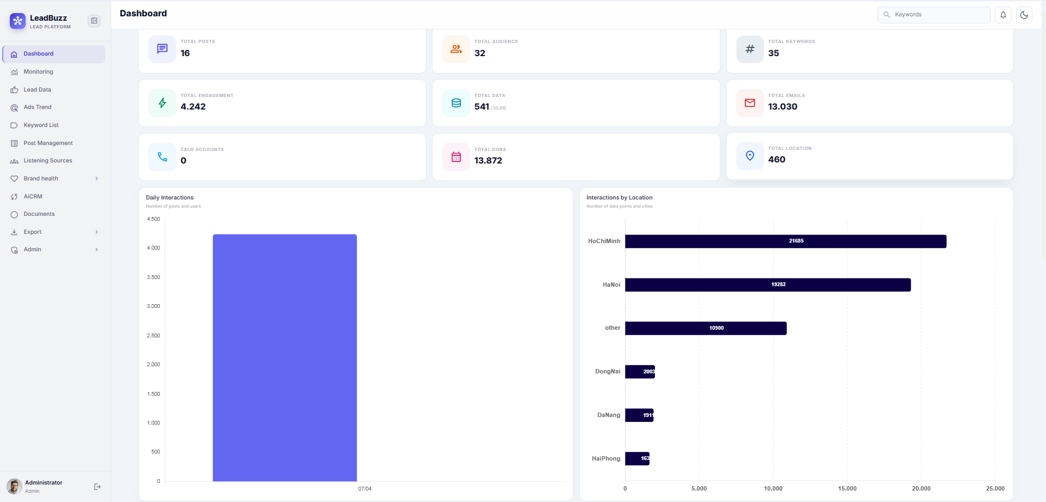This screenshot has height=502, width=1046.
Task: Open Documents menu item
Action: click(x=54, y=214)
